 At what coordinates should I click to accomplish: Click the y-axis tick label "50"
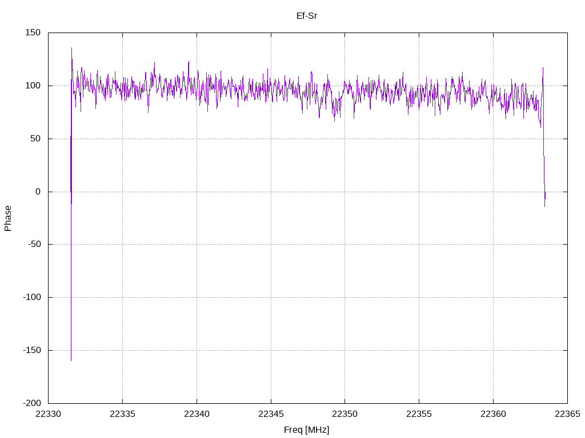[x=35, y=139]
